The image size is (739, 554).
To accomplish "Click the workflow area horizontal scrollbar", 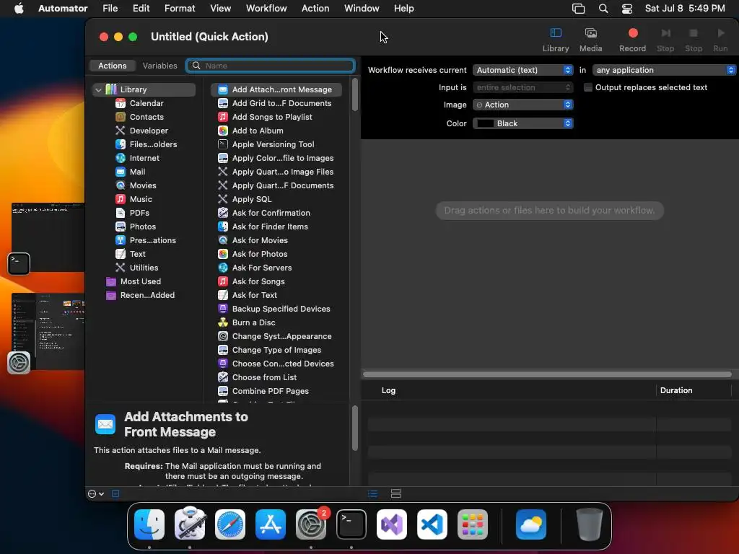I will point(547,374).
